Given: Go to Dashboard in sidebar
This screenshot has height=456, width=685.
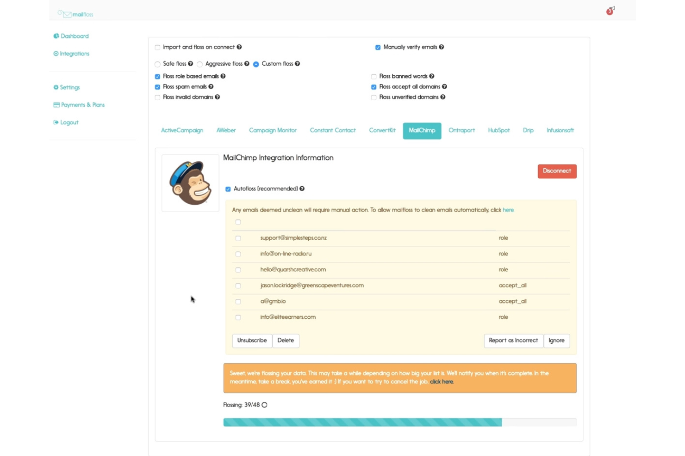Looking at the screenshot, I should tap(71, 36).
